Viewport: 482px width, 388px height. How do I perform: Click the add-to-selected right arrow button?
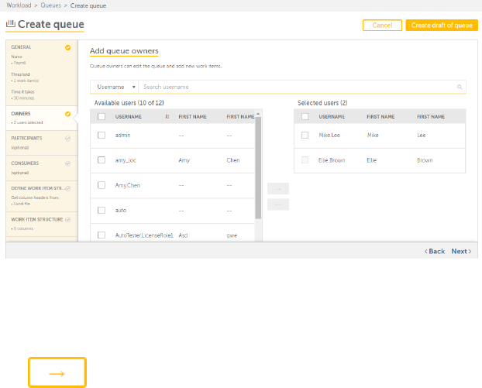click(278, 188)
